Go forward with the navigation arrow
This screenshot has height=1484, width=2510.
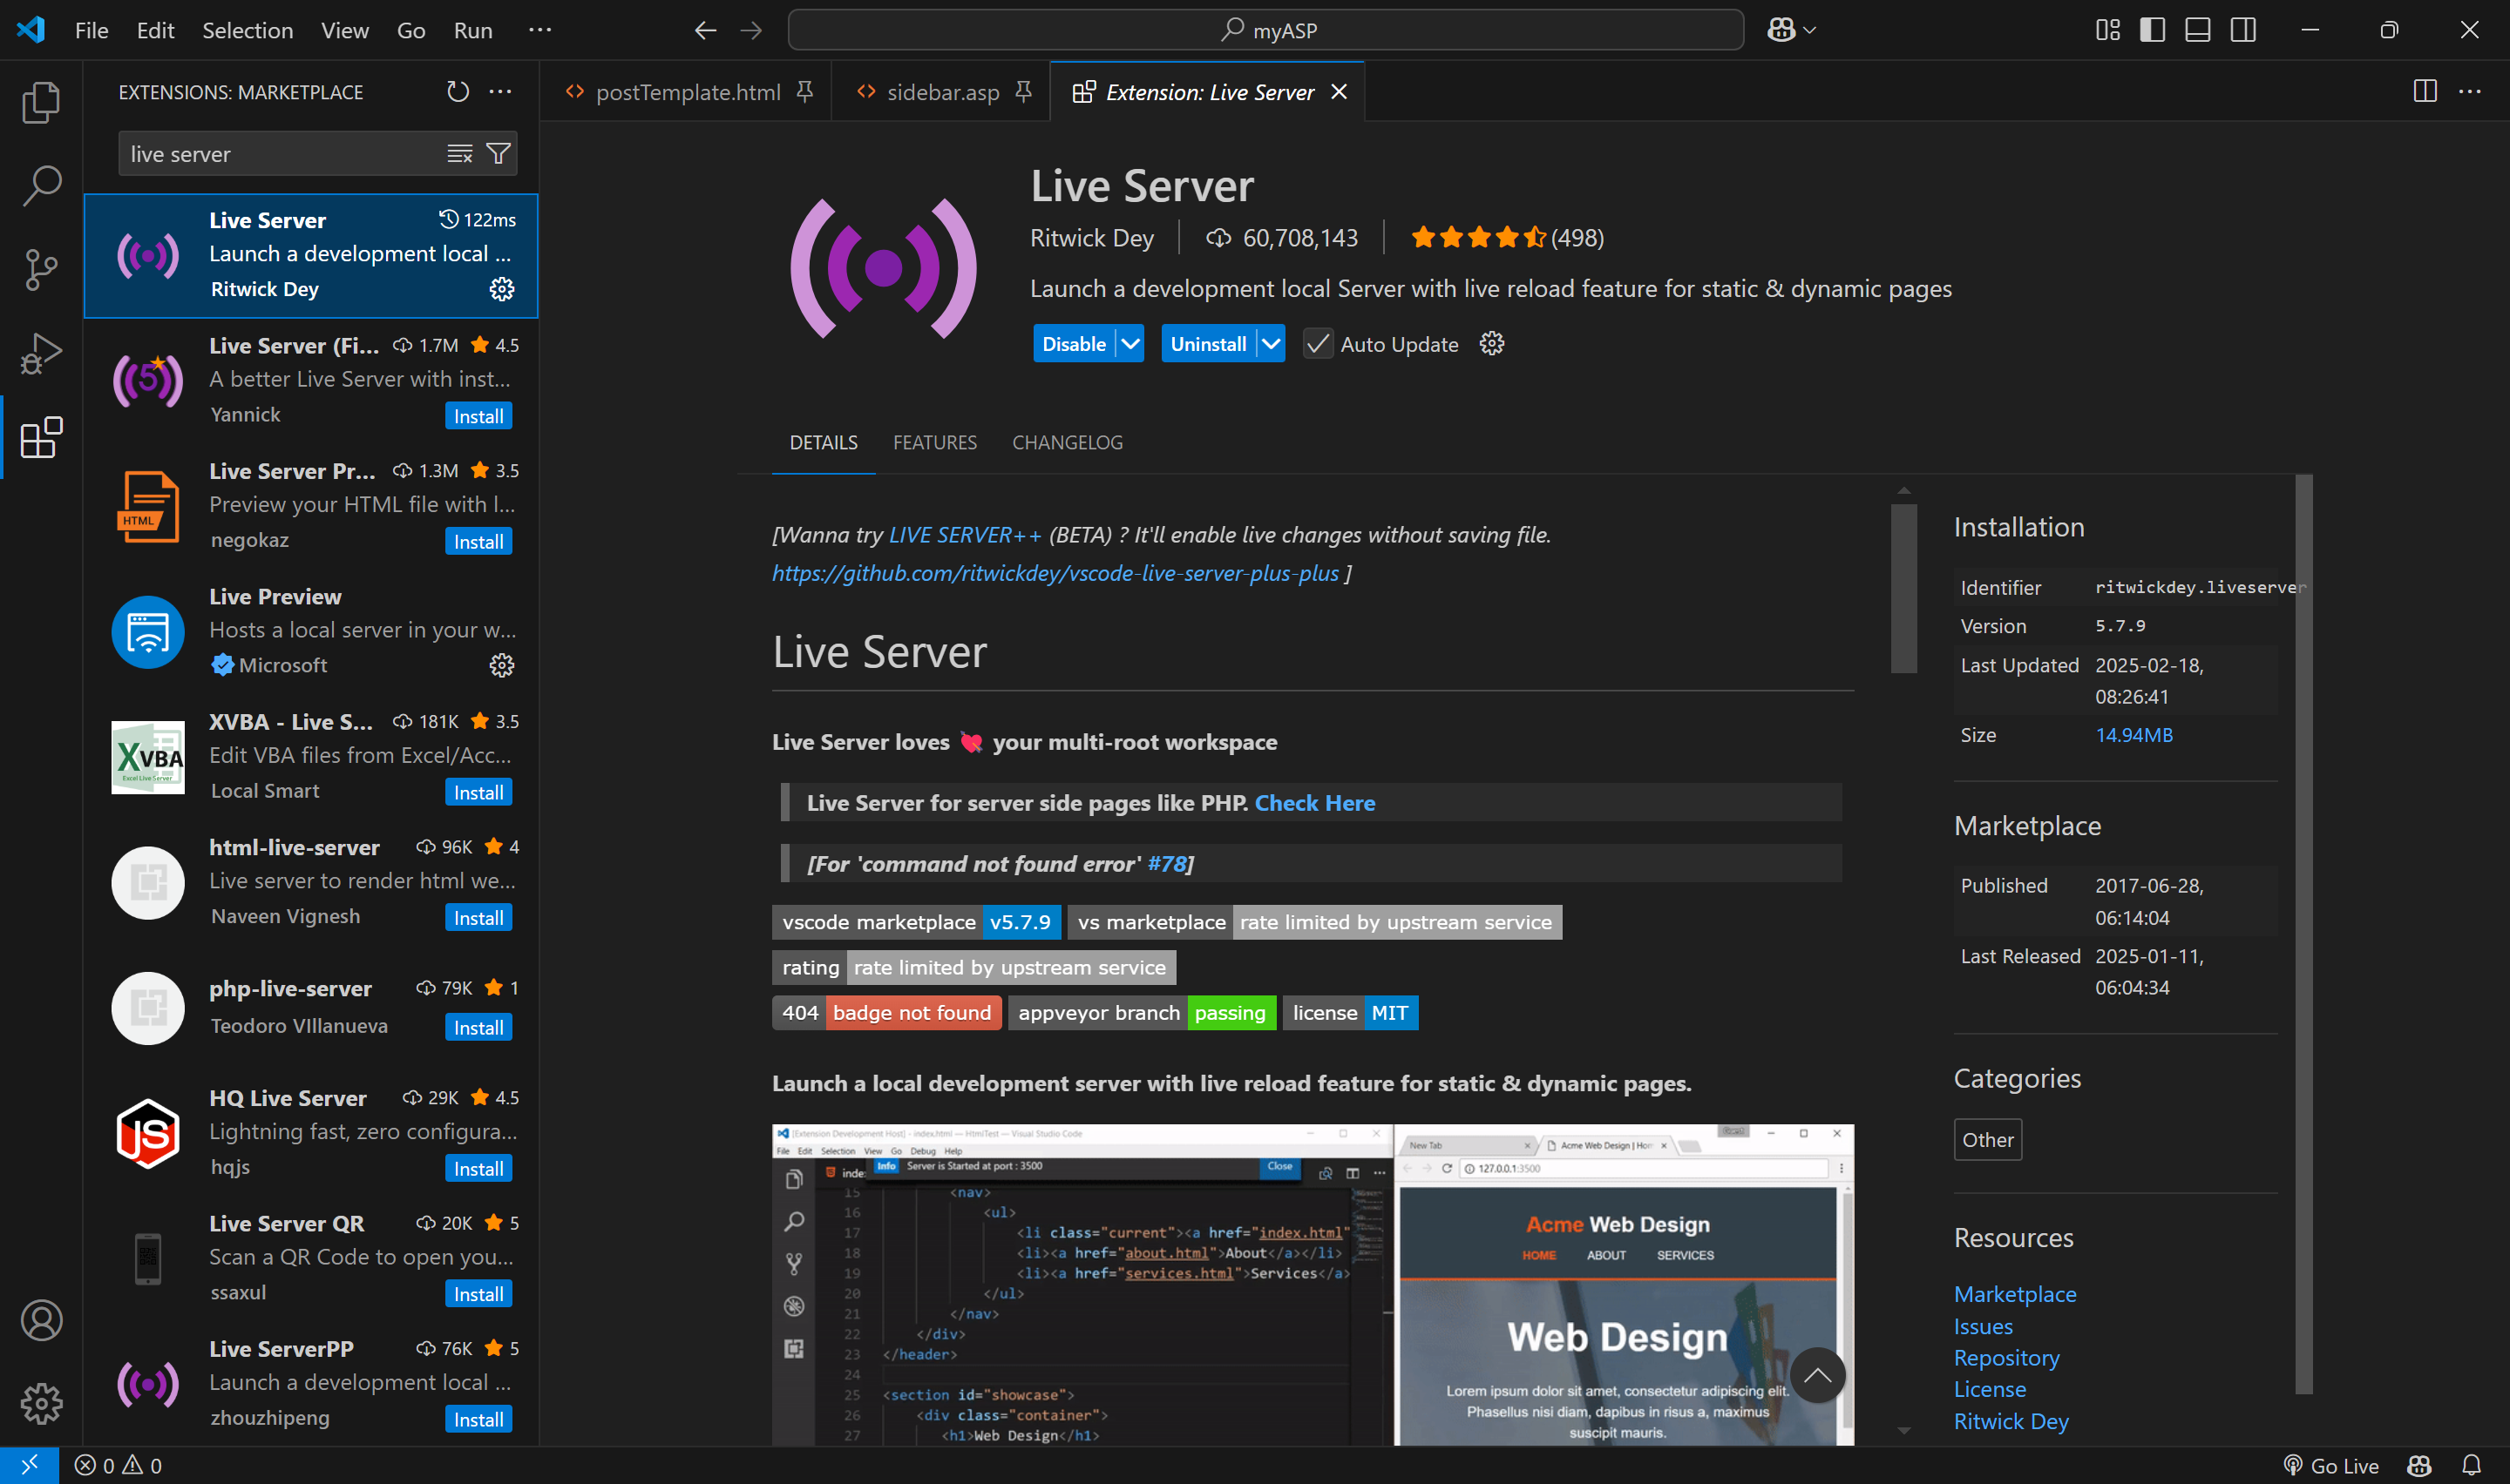[751, 30]
